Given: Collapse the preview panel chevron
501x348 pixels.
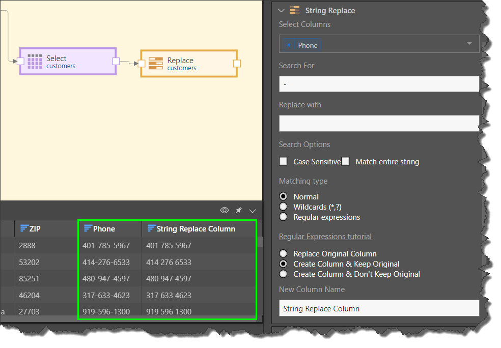Looking at the screenshot, I should point(253,210).
